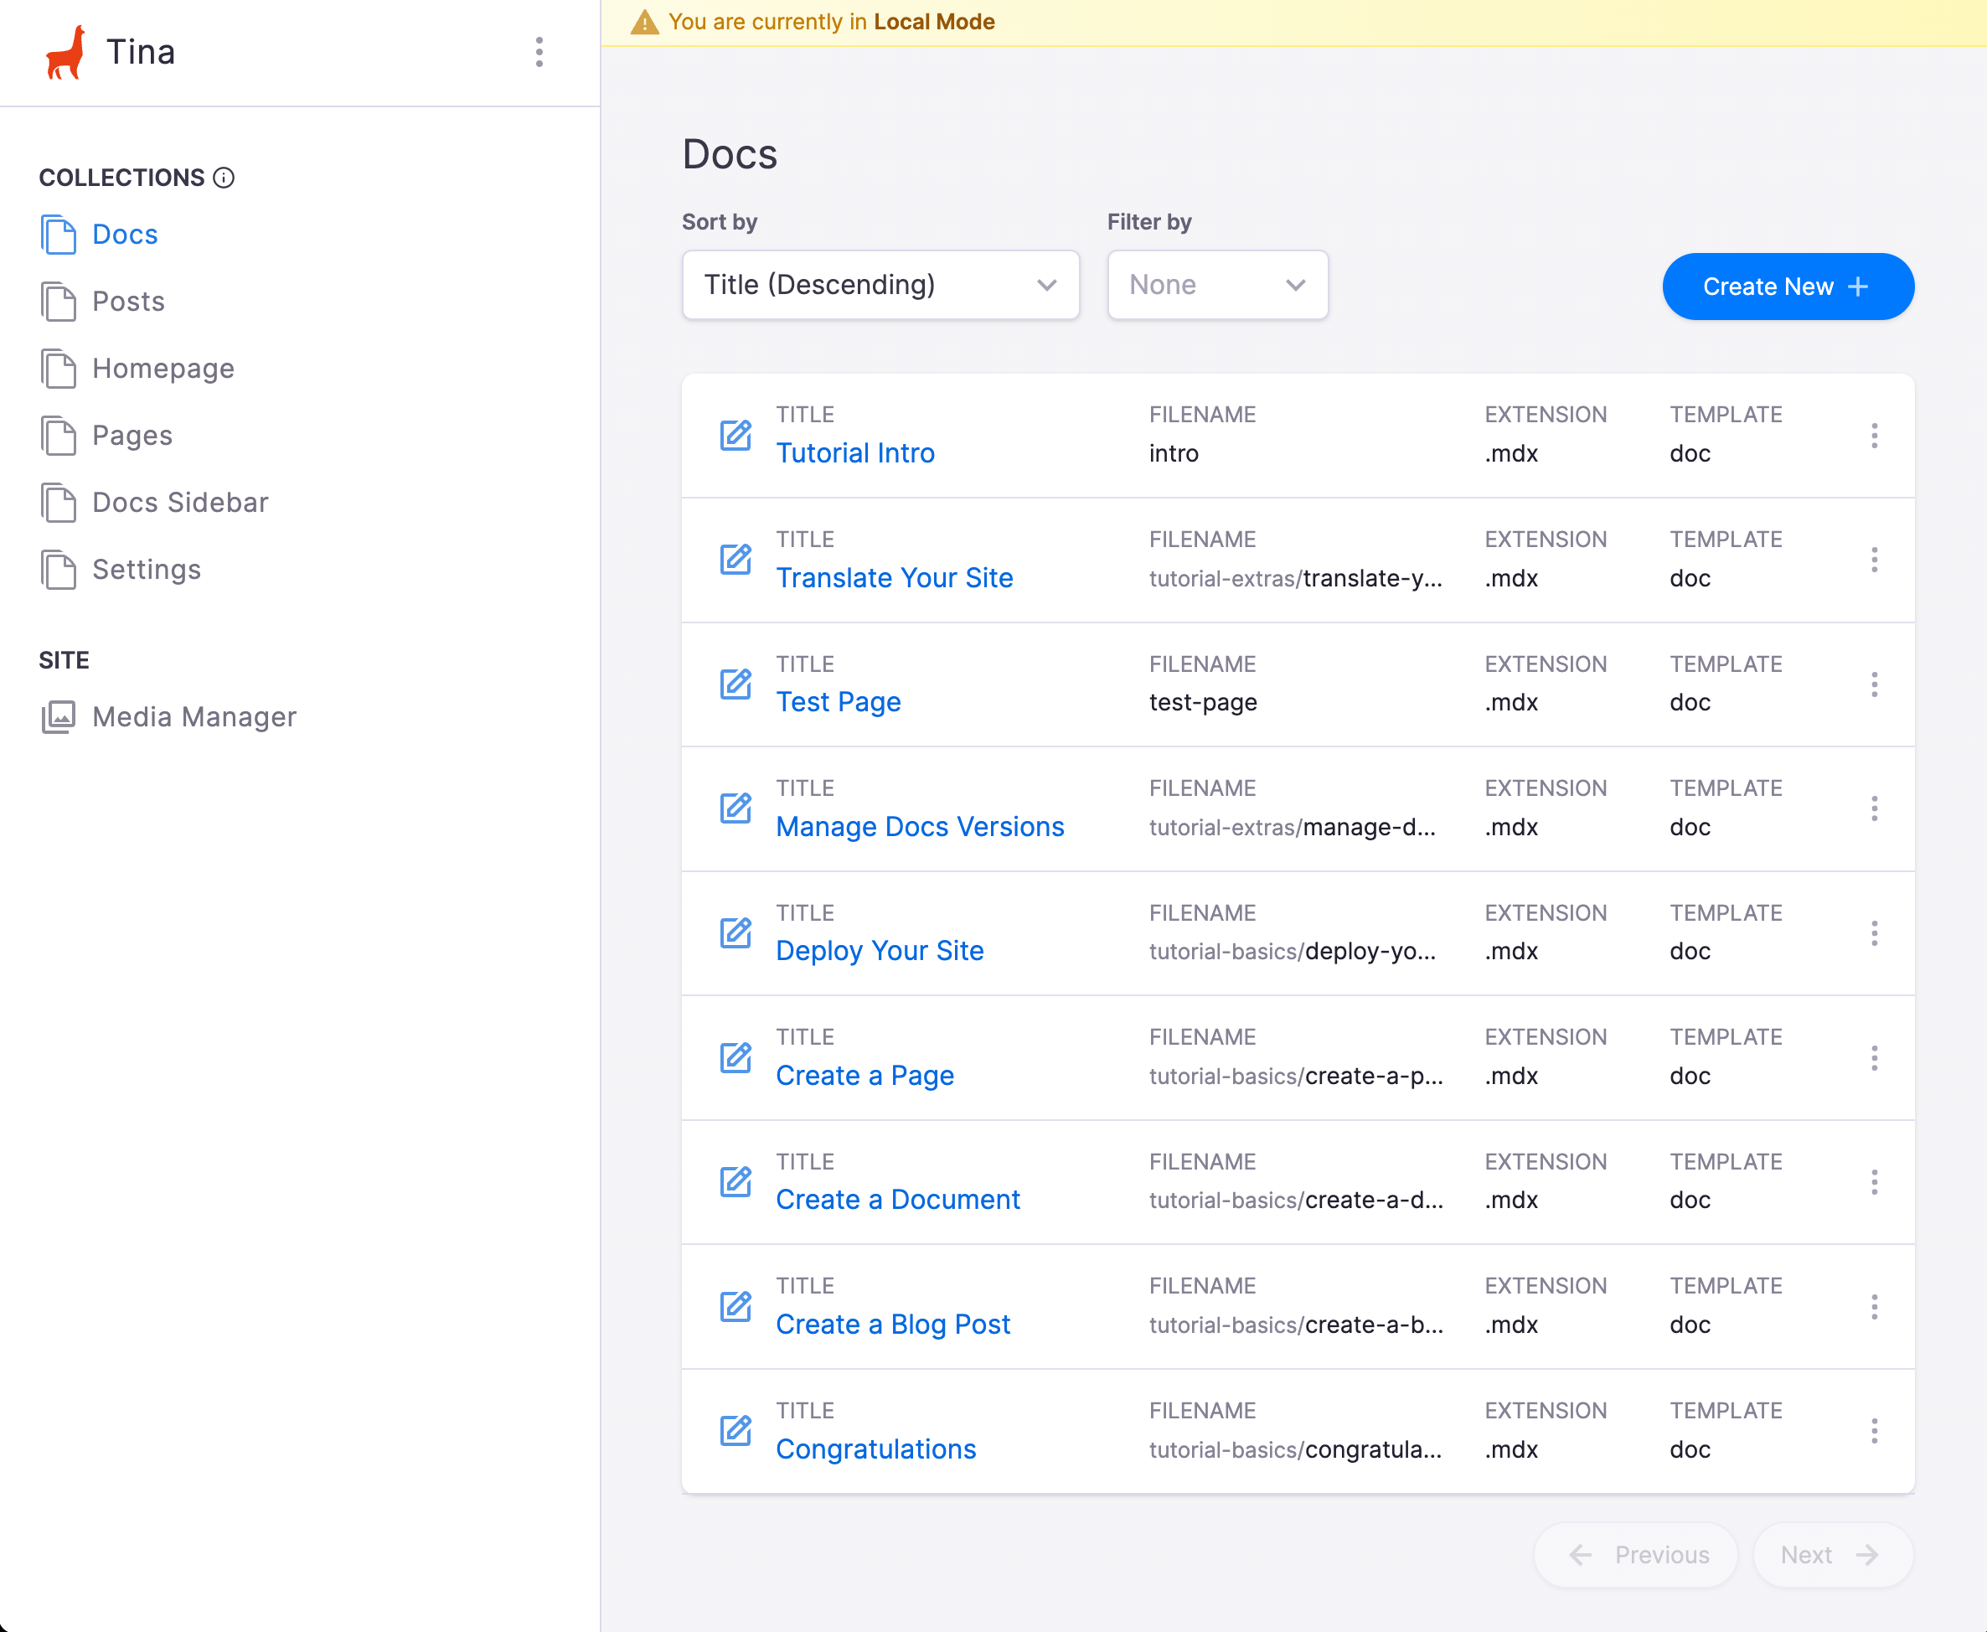This screenshot has height=1632, width=1987.
Task: Click the Previous pagination button
Action: (x=1636, y=1555)
